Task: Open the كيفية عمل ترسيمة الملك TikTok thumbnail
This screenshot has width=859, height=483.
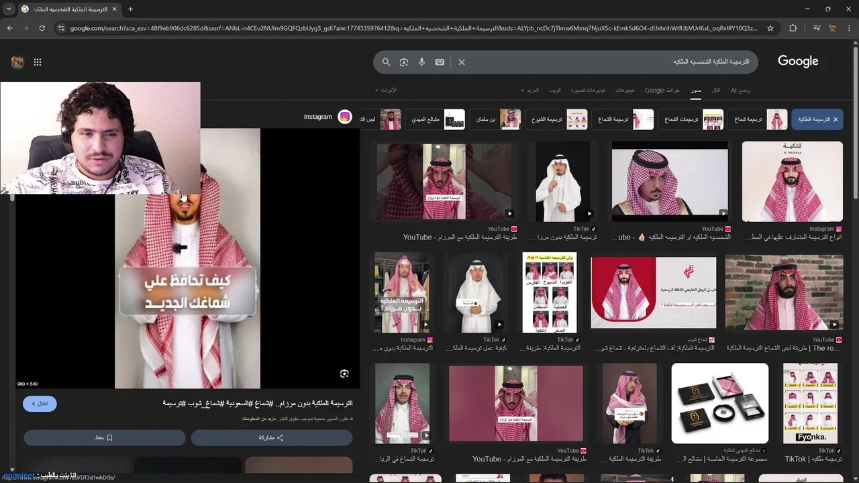Action: pos(476,292)
